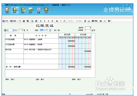
Task: Step the voucher number 14 spinner
Action: (24, 30)
